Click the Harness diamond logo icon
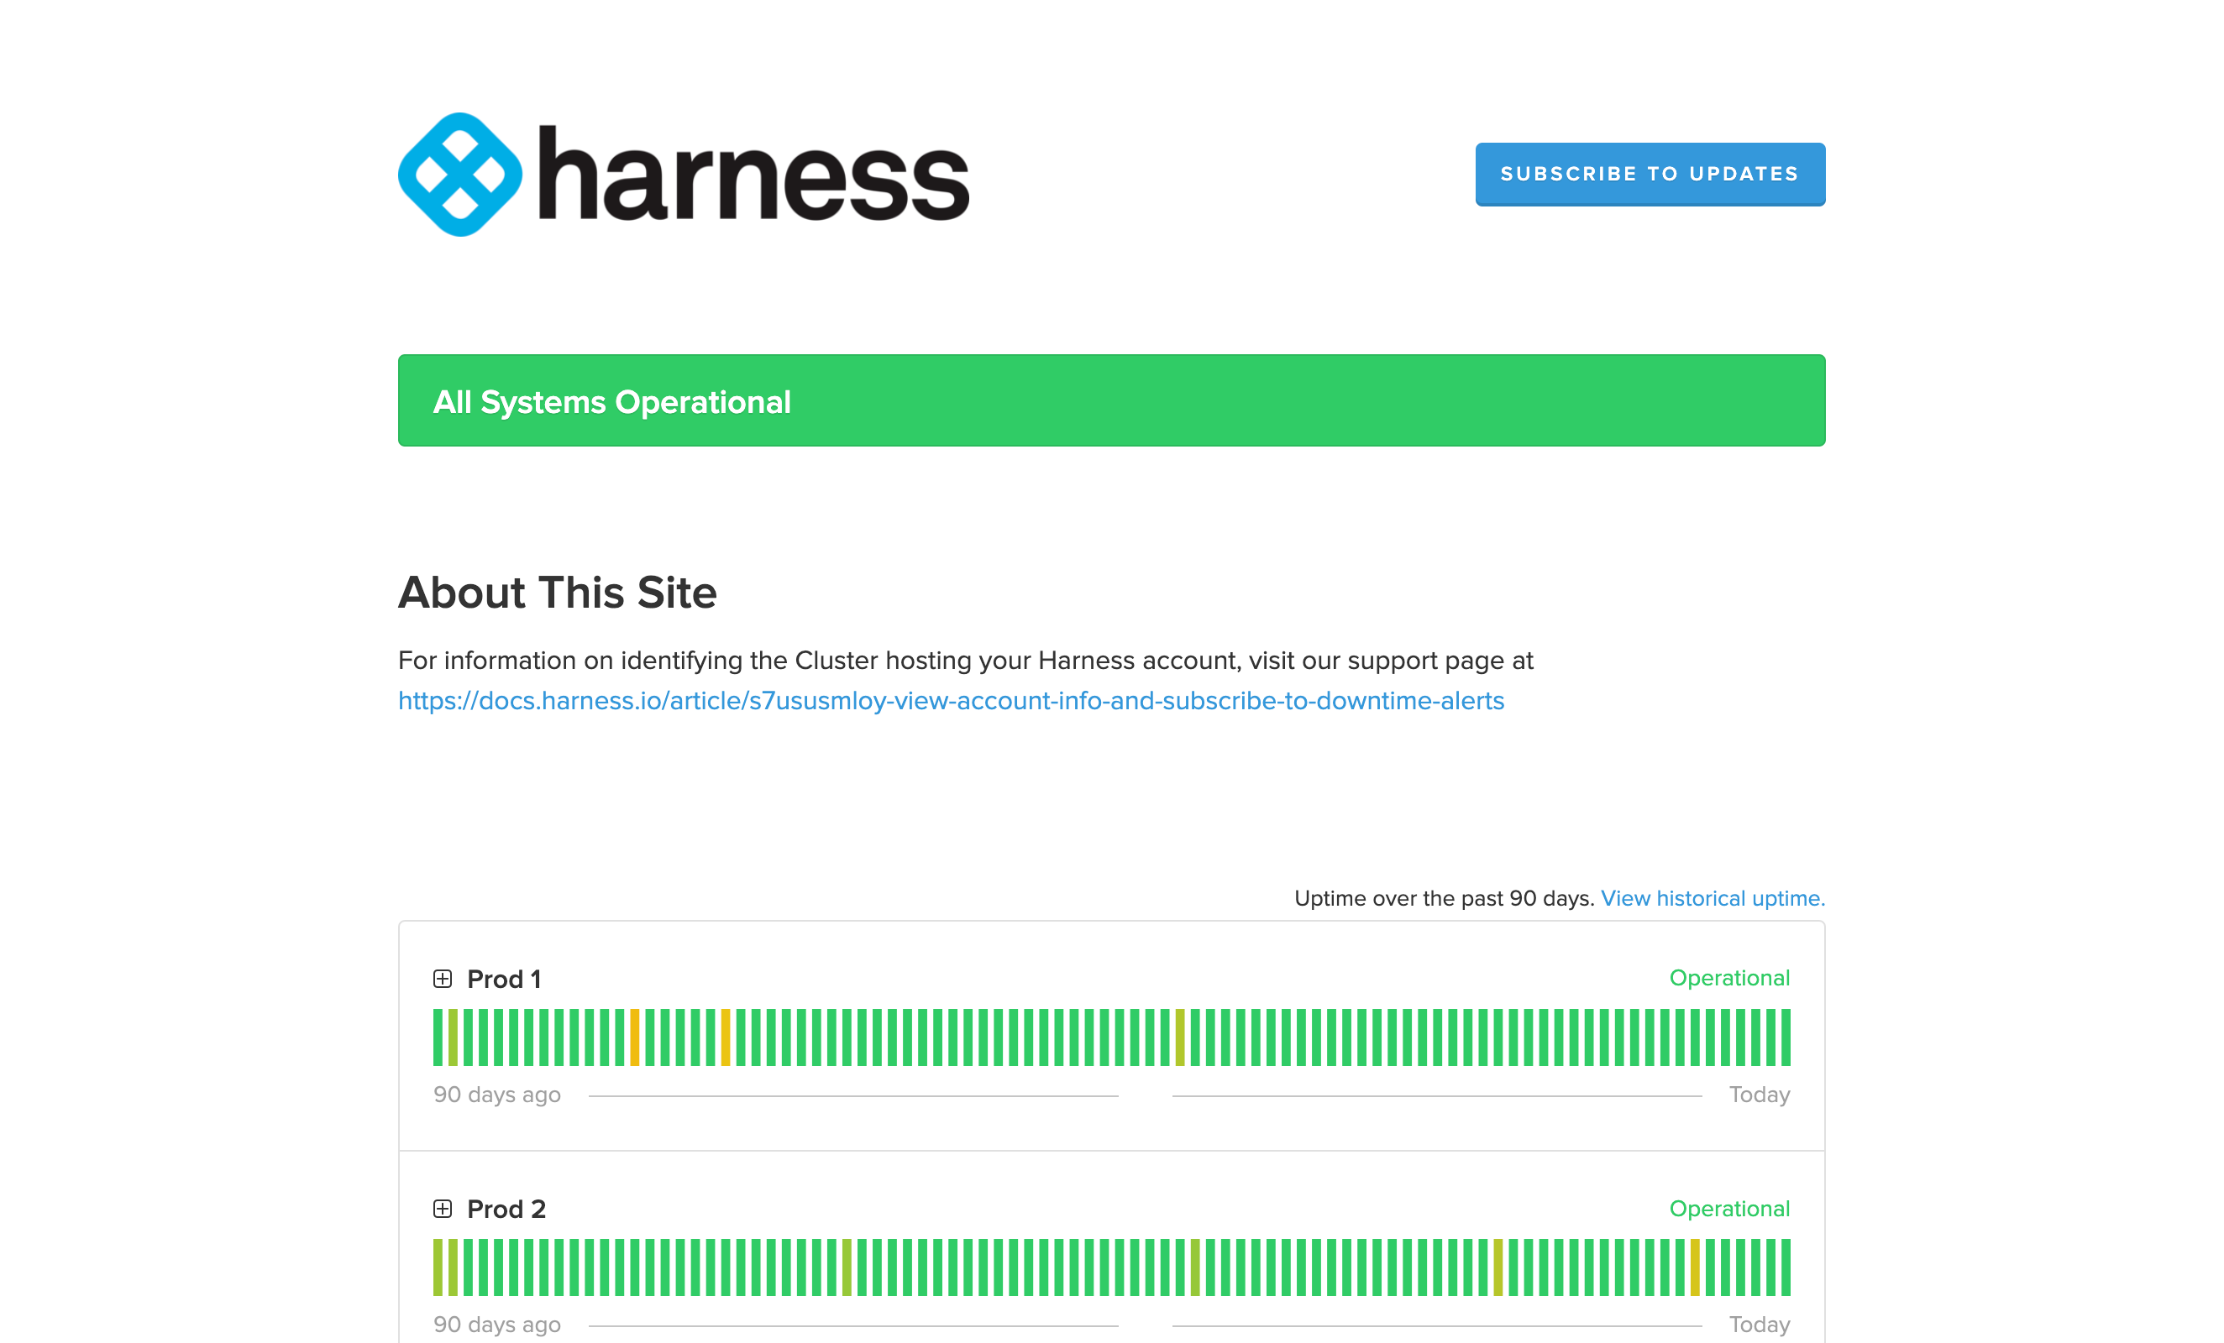The image size is (2224, 1343). tap(459, 175)
